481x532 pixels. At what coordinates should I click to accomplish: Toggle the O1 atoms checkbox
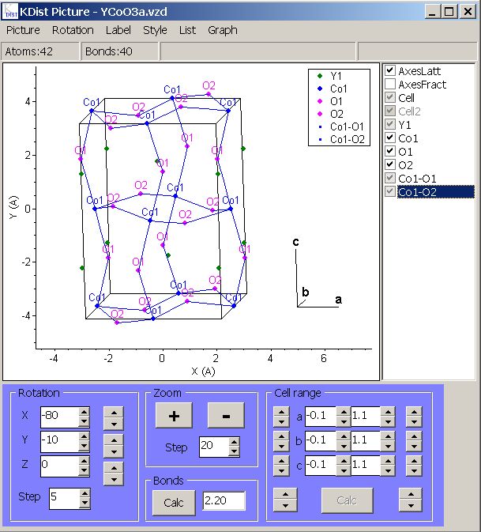pyautogui.click(x=390, y=151)
